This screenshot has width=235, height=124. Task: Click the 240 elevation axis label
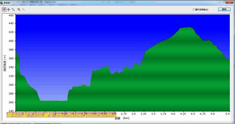[11, 111]
